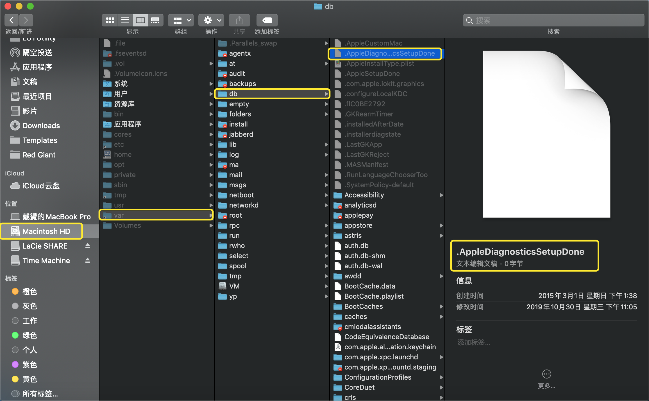
Task: Open iCloud Drive in sidebar
Action: coord(41,186)
